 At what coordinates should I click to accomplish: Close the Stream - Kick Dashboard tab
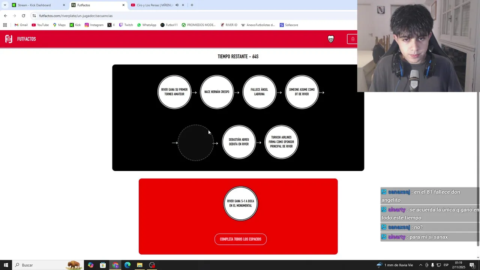pos(64,5)
